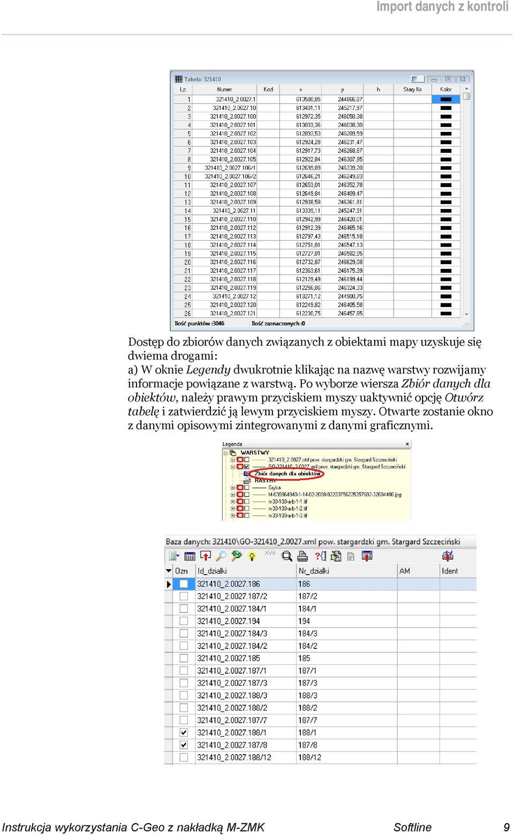
Task: Click the zoom-to-object magnifier icon
Action: click(x=287, y=556)
